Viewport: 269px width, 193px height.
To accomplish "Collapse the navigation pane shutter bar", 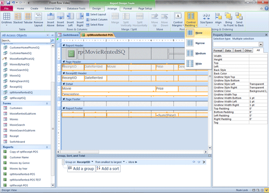I will [52, 35].
